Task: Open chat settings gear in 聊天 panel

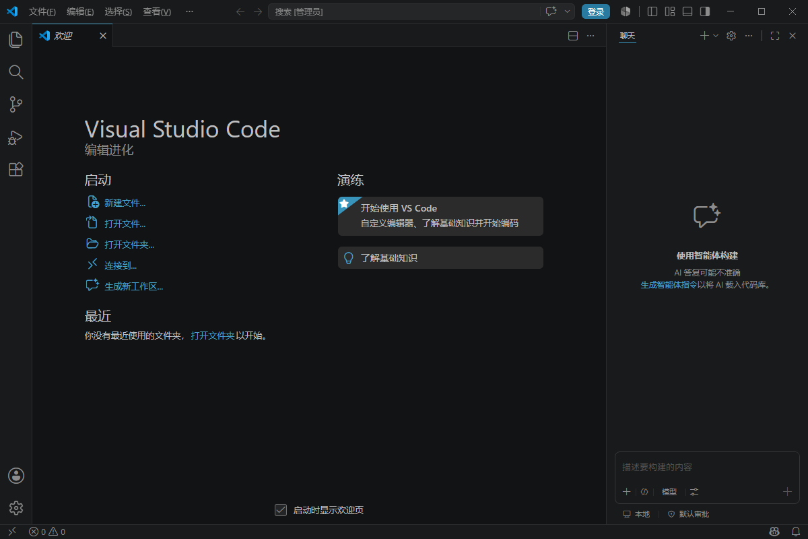Action: [x=731, y=36]
